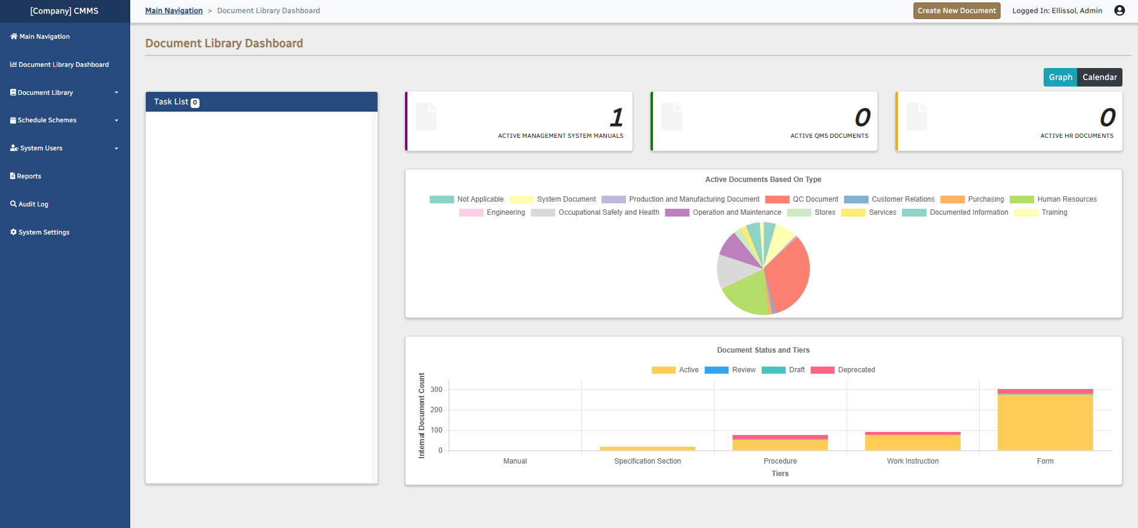This screenshot has width=1138, height=528.
Task: Toggle the Customer Relations legend item
Action: pyautogui.click(x=889, y=199)
